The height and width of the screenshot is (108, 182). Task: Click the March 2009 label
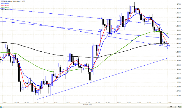88,105
